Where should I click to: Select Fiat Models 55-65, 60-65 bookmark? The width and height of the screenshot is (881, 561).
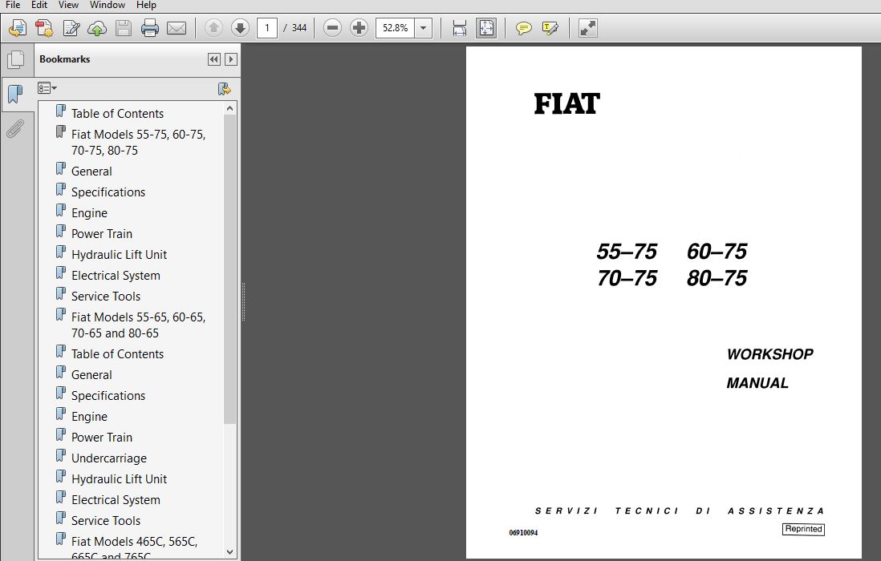tap(138, 325)
